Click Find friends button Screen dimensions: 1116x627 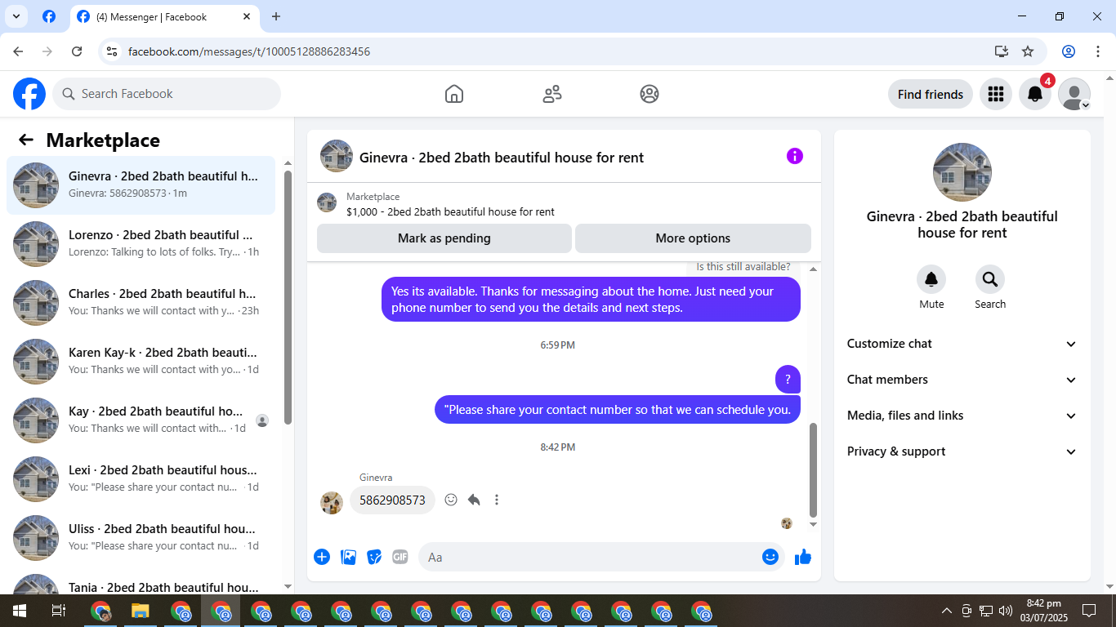point(931,94)
